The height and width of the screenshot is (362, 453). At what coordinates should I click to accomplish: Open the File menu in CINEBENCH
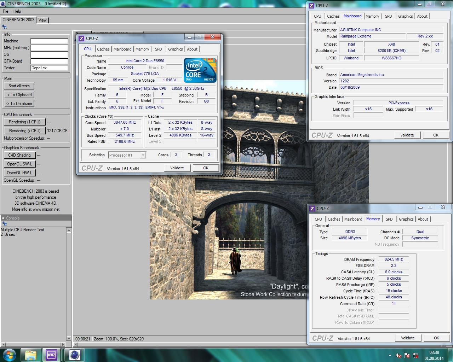coord(6,11)
